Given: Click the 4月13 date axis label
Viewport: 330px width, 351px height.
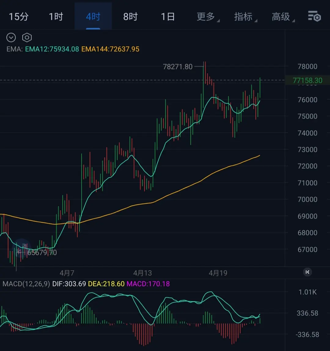Looking at the screenshot, I should click(142, 273).
